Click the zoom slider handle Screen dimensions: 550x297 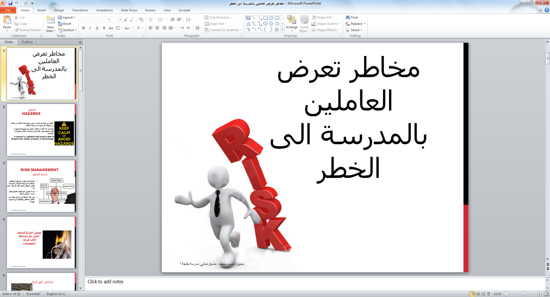point(523,294)
